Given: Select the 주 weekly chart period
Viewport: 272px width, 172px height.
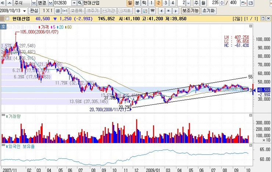Looking at the screenshot, I should pyautogui.click(x=196, y=3).
